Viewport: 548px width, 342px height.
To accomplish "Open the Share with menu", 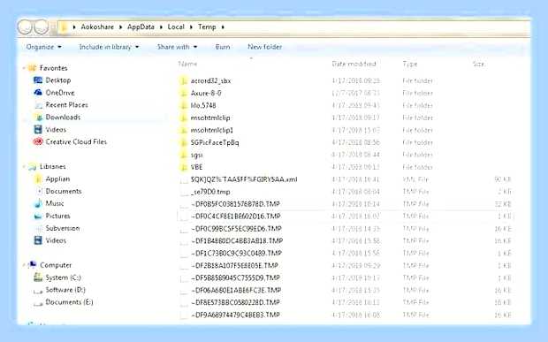I will 177,47.
